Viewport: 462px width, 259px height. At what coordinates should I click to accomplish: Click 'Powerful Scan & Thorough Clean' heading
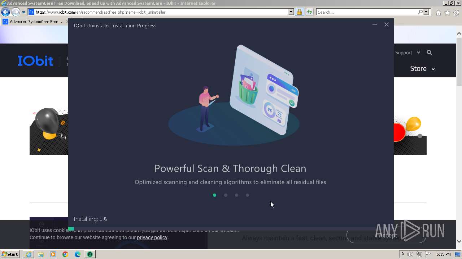[230, 168]
